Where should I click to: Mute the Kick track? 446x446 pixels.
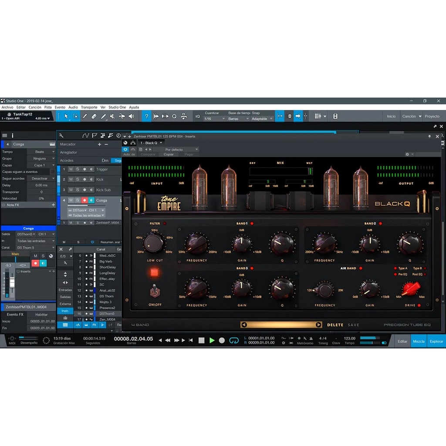point(71,179)
